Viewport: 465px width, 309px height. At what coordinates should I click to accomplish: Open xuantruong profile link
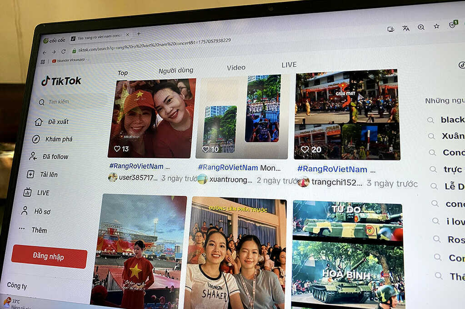(x=230, y=179)
